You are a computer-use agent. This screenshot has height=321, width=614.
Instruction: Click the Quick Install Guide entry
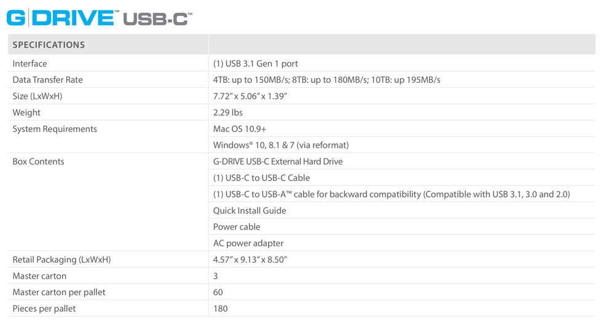coord(250,211)
